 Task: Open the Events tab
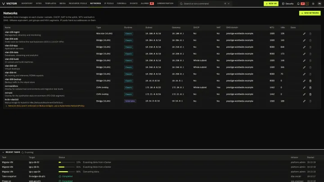(x=134, y=4)
